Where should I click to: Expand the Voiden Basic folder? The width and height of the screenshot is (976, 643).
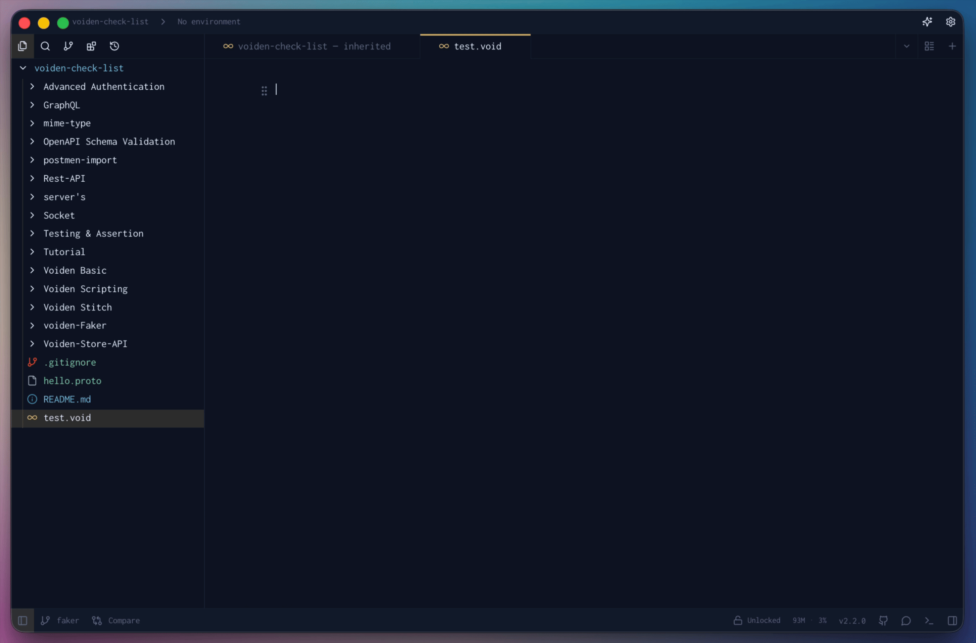108,270
